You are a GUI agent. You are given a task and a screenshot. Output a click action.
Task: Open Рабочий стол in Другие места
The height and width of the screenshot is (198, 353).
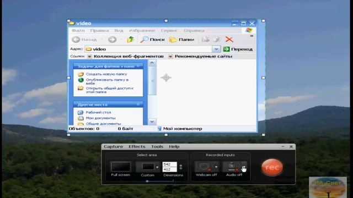(x=94, y=112)
